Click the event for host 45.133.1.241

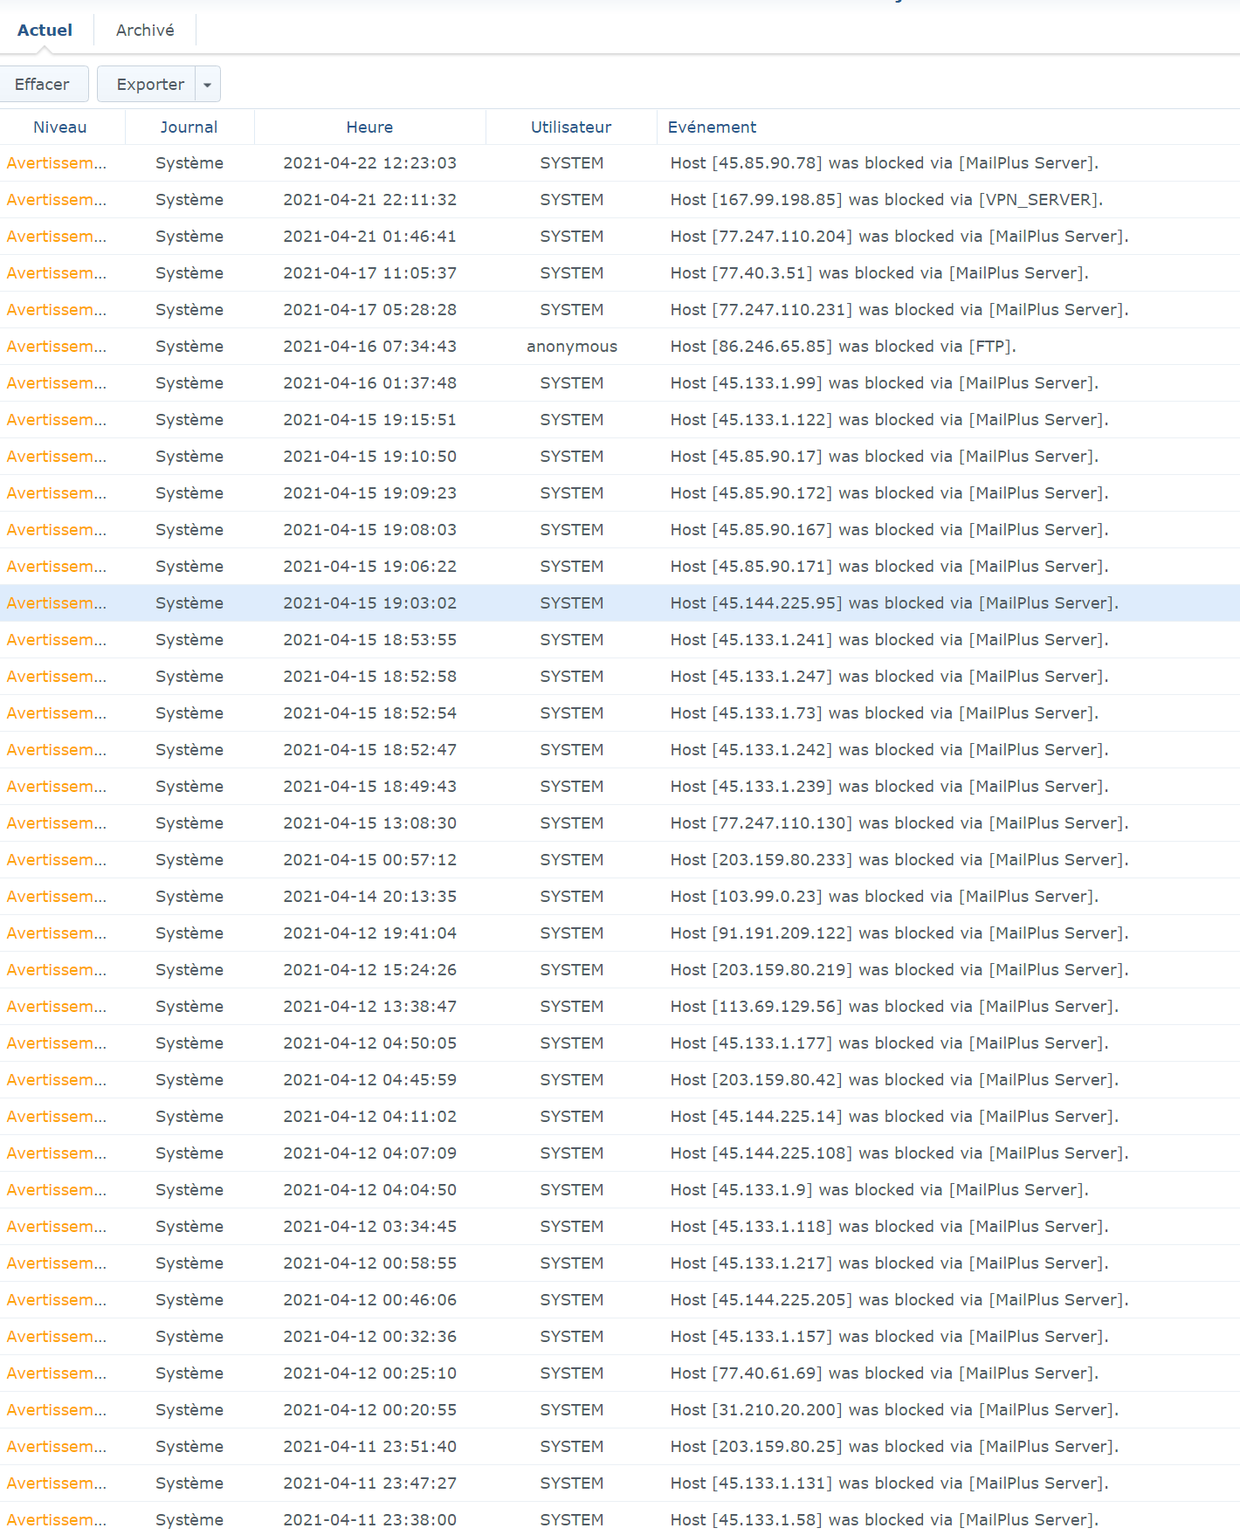coord(889,640)
